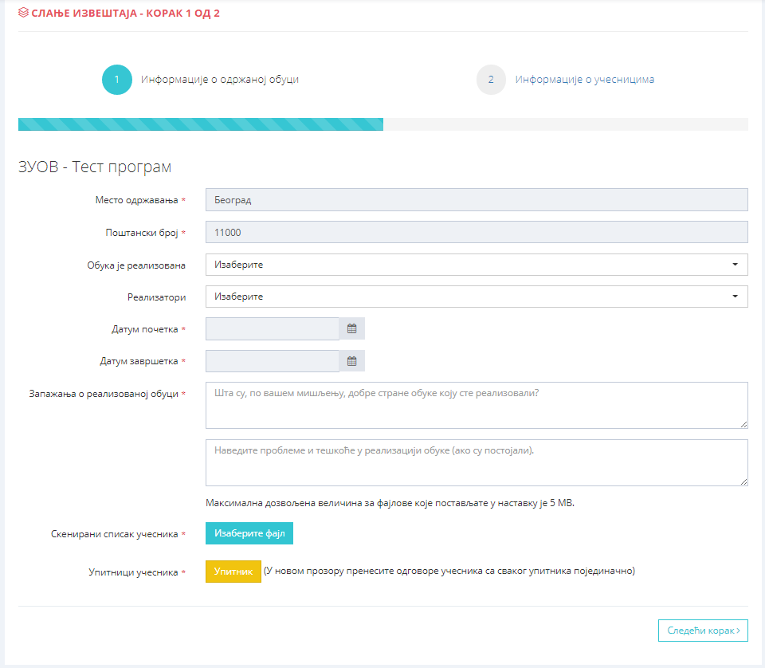Click the striped teal progress bar
The height and width of the screenshot is (668, 765).
200,124
